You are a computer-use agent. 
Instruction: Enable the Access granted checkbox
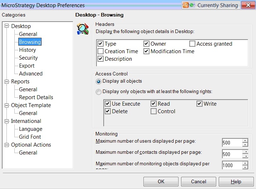click(192, 44)
